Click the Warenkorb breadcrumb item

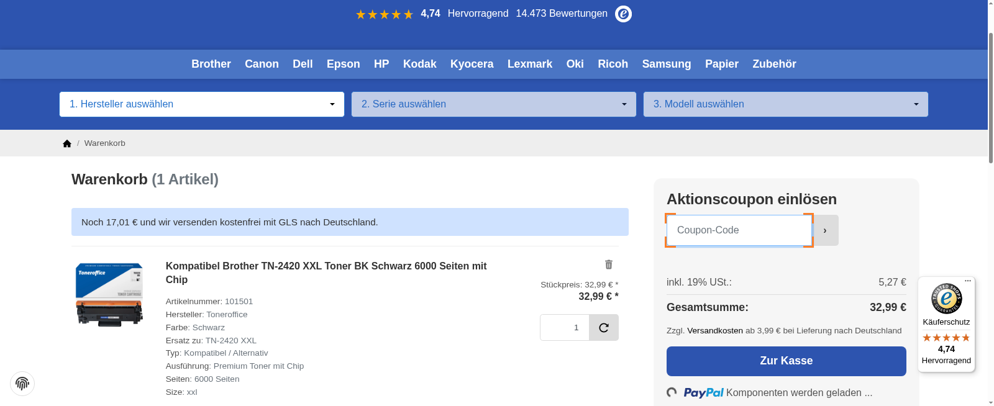coord(105,143)
